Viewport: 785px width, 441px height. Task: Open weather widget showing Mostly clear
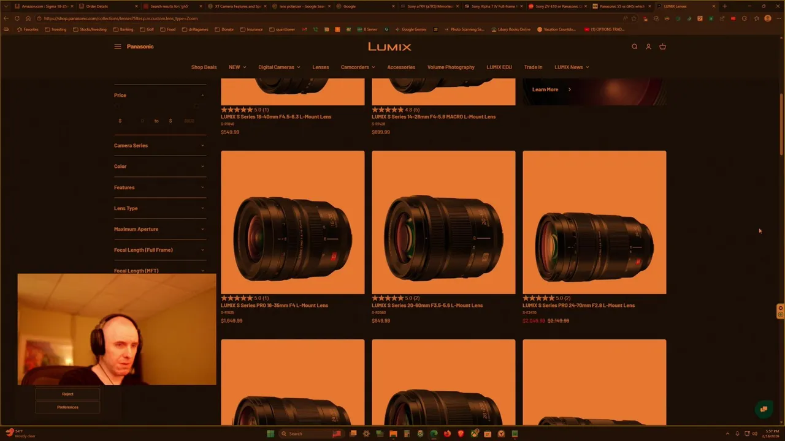click(x=21, y=434)
